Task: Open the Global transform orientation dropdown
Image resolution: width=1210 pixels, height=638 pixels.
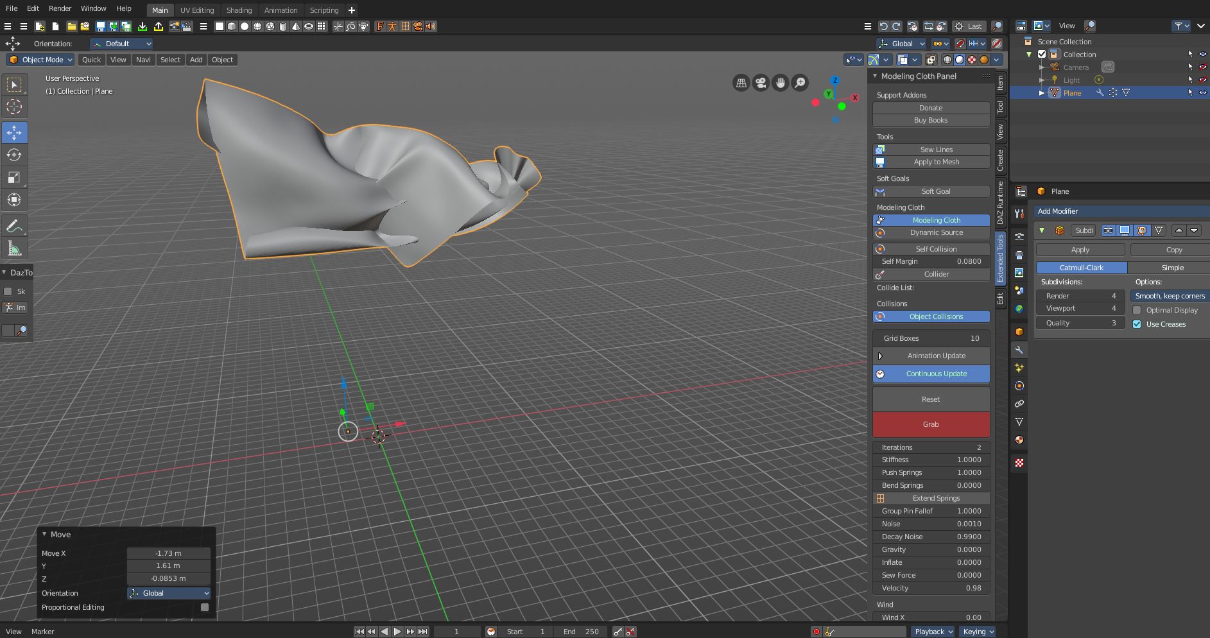Action: point(901,44)
